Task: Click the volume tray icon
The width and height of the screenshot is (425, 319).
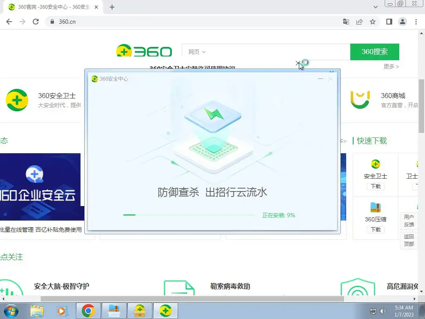Action: 383,311
